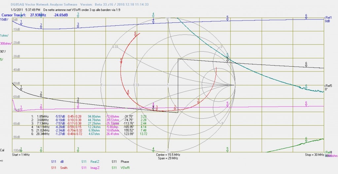Click the 300ohm/ scale label

tap(6, 43)
